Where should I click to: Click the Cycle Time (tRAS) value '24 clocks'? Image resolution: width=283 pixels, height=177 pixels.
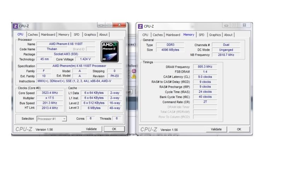tap(205, 92)
